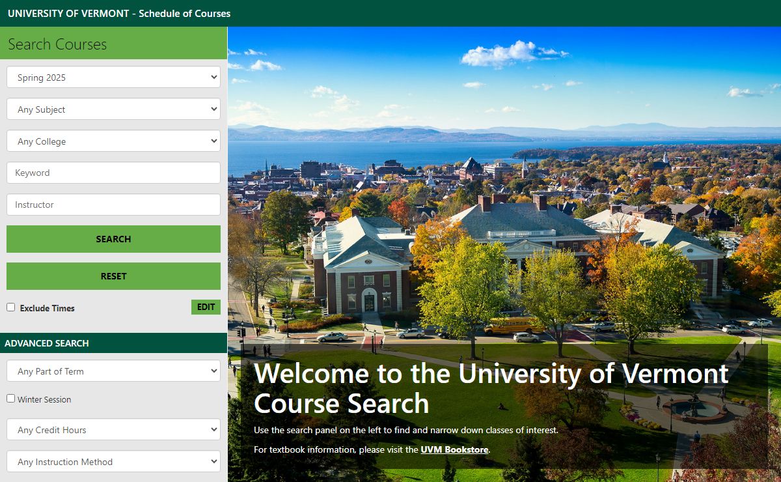Click the Keyword input field
The width and height of the screenshot is (781, 482).
click(113, 173)
